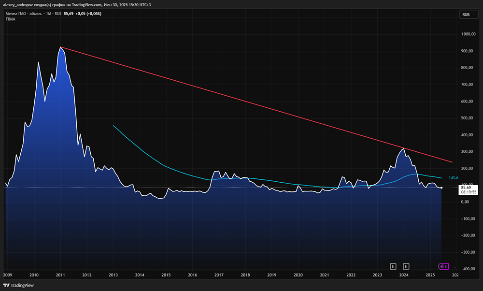Click the 2025 label on the time axis
Image resolution: width=483 pixels, height=291 pixels.
(430, 275)
